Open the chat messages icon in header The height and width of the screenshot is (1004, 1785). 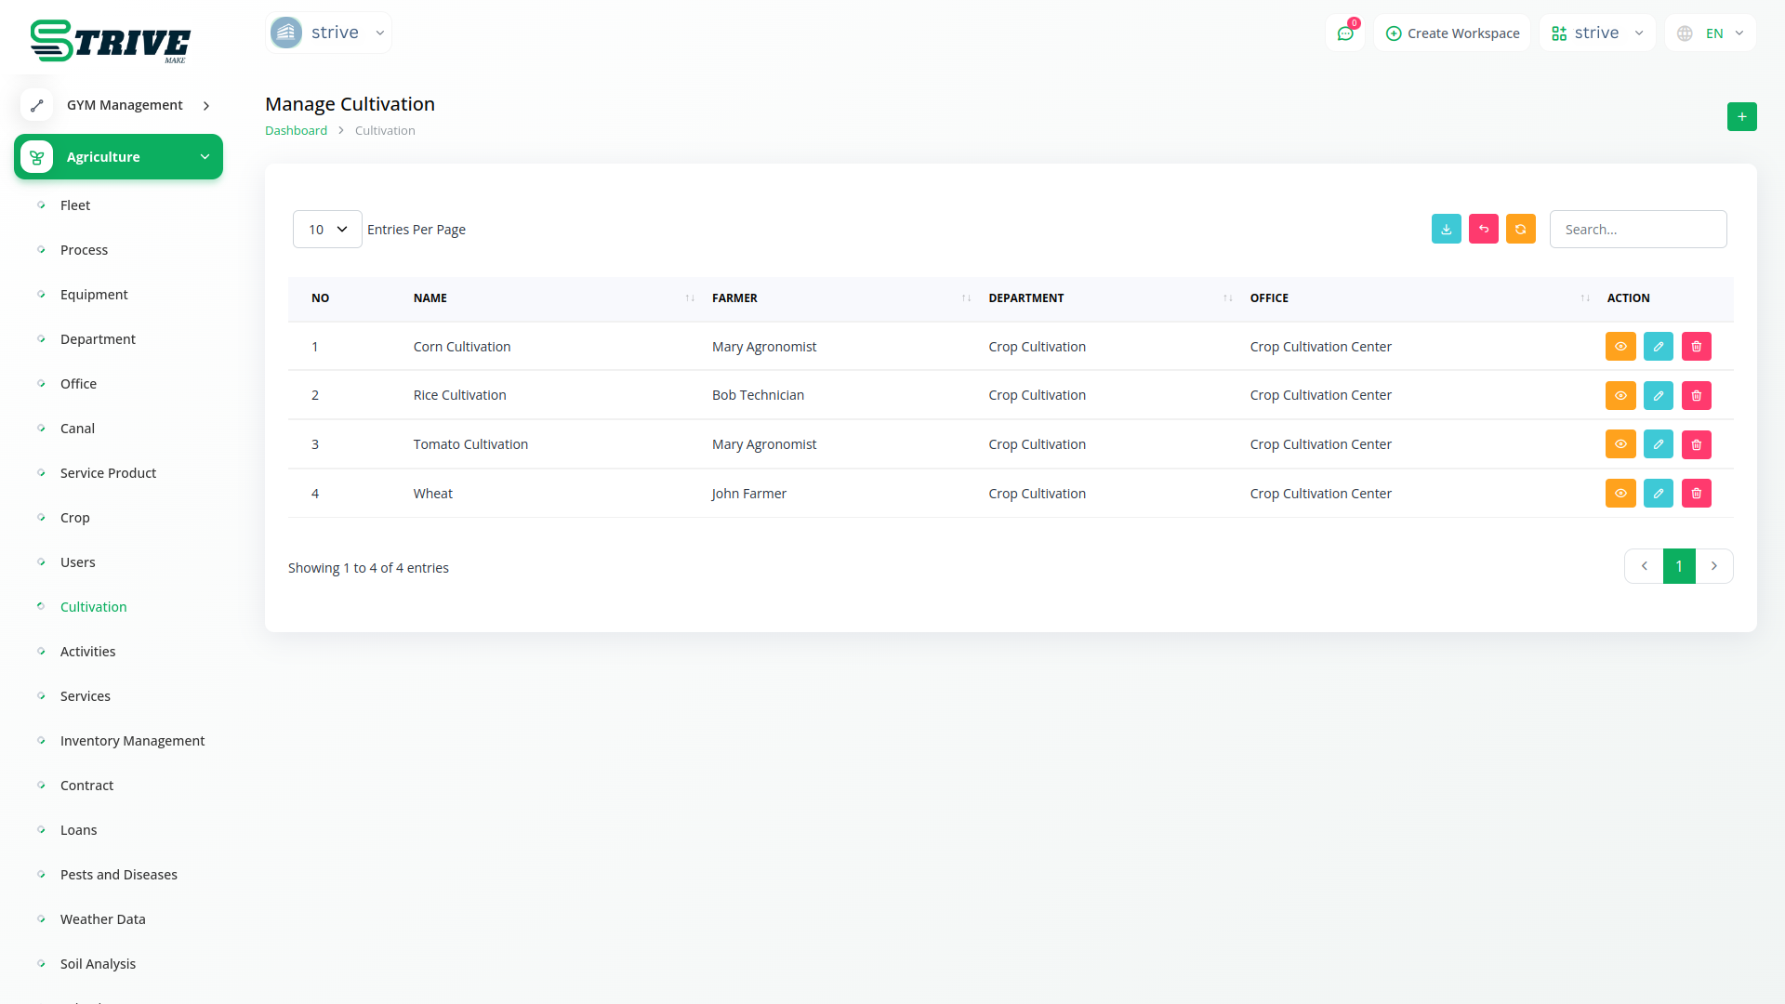[x=1344, y=33]
